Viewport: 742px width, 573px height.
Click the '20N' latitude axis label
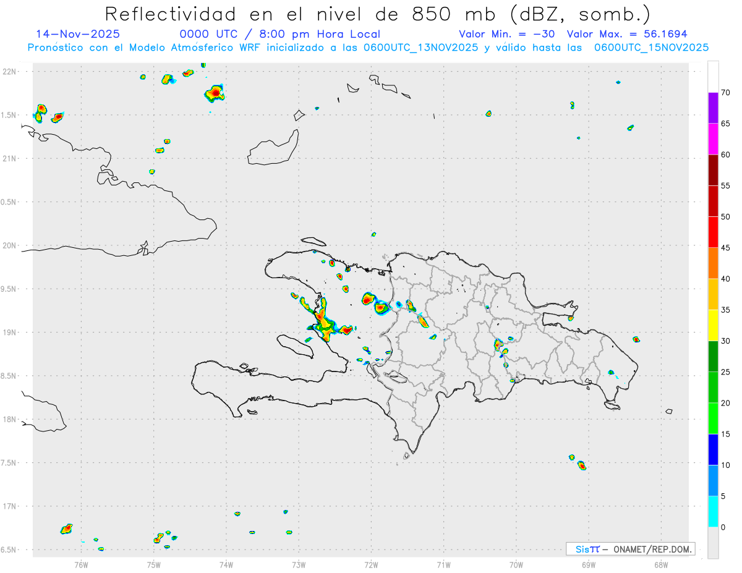pos(11,245)
